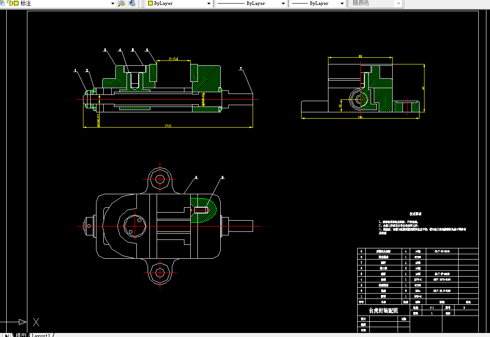Viewport: 490px width, 337px height.
Task: Select the 81 width dimension text
Action: (x=360, y=56)
